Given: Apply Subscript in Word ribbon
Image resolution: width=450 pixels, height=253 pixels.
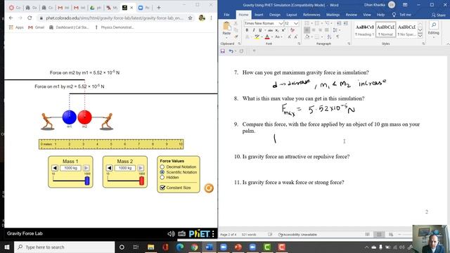Looking at the screenshot, I should [x=277, y=30].
